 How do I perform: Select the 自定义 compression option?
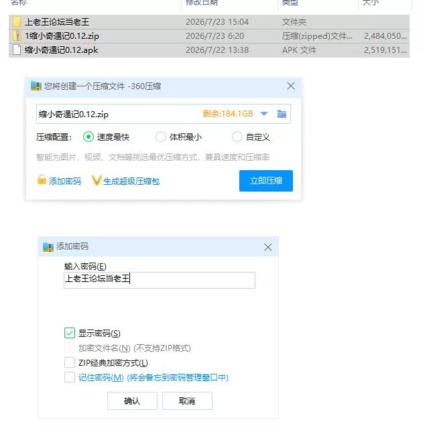[x=237, y=137]
